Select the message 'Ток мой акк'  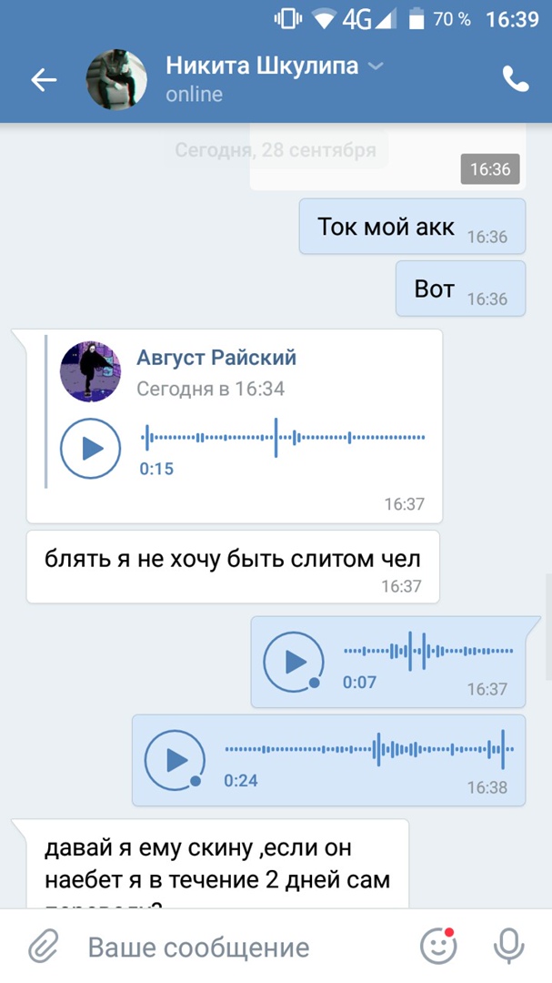(x=412, y=227)
